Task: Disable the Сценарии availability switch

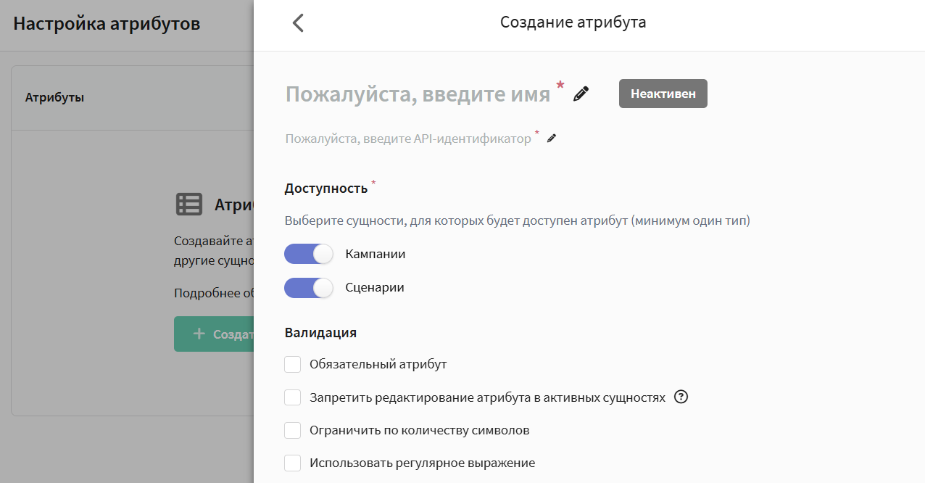Action: [x=308, y=287]
